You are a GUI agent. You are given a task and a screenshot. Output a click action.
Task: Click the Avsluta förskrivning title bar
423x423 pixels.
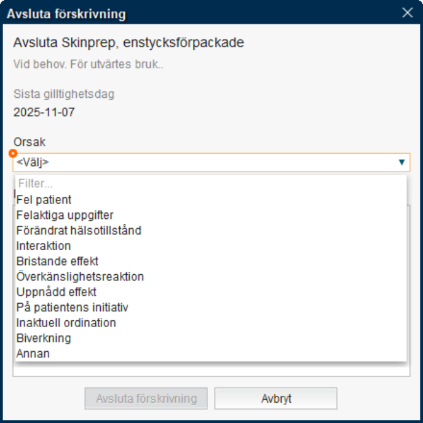pos(184,13)
